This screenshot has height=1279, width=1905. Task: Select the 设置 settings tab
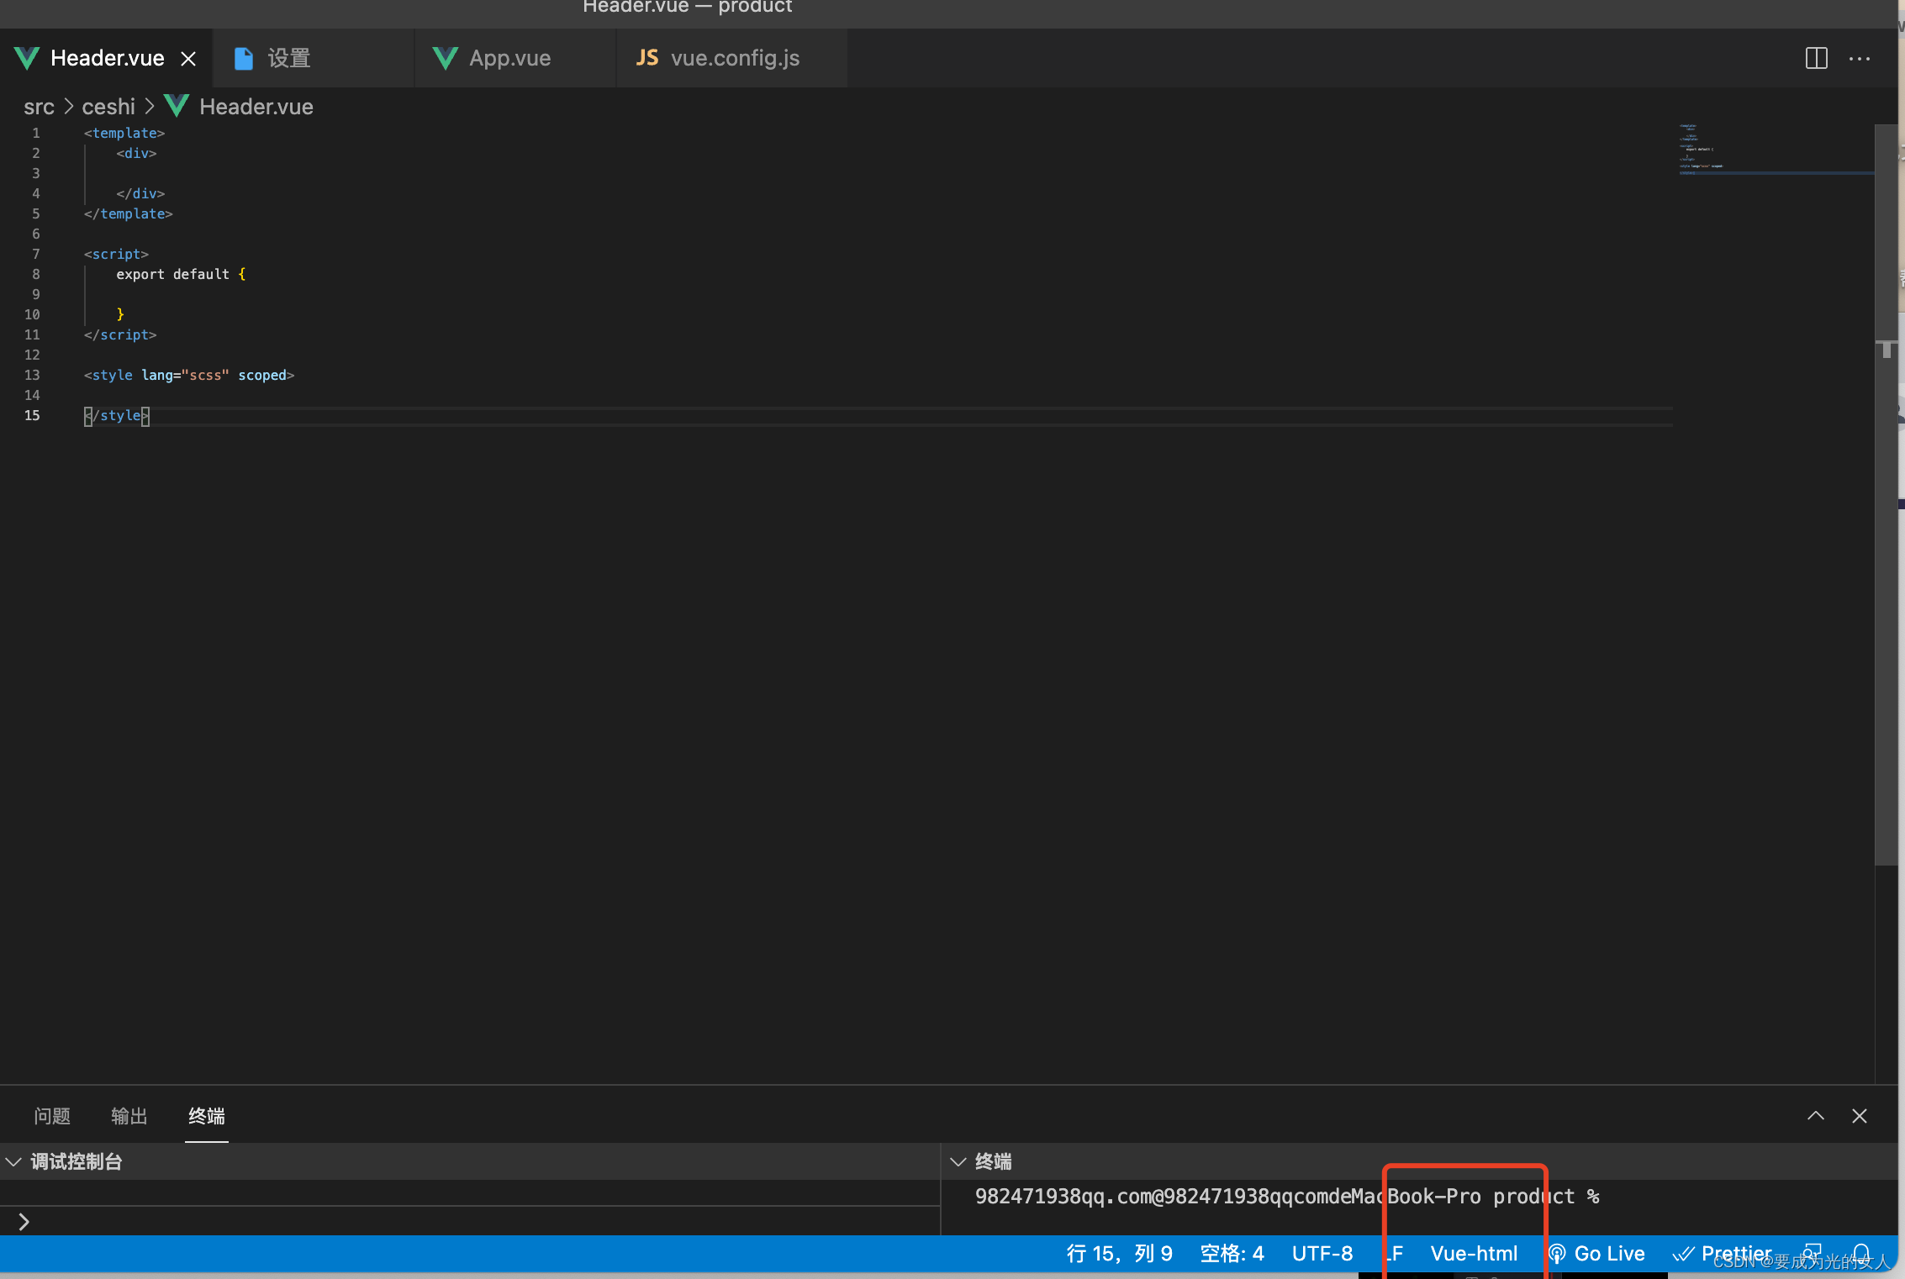tap(288, 58)
